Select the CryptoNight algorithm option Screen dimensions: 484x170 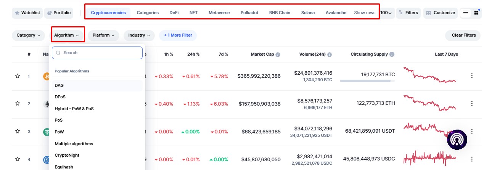(x=97, y=155)
